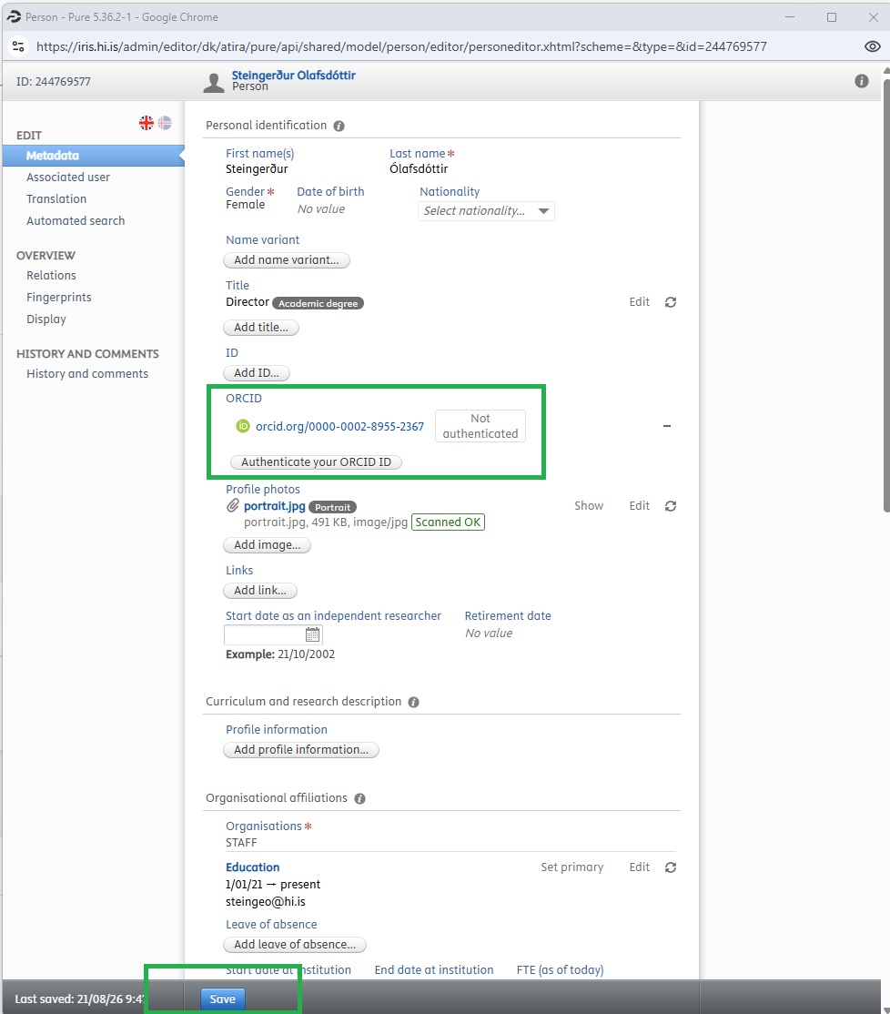Click the Add name variant button
Screen dimensions: 890x1014
point(287,260)
